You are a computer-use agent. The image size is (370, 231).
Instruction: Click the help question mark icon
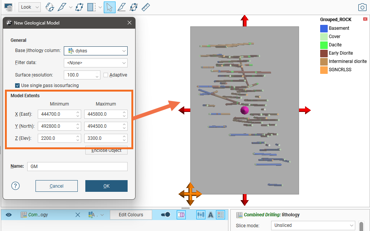(15, 186)
